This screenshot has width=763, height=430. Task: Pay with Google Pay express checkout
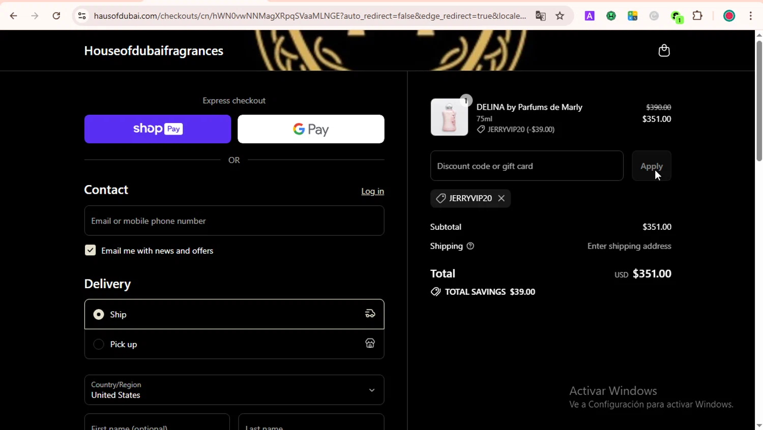[x=311, y=129]
